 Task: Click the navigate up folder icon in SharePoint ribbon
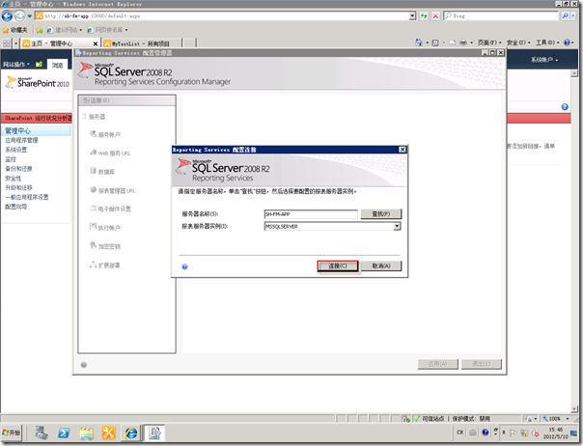(39, 65)
